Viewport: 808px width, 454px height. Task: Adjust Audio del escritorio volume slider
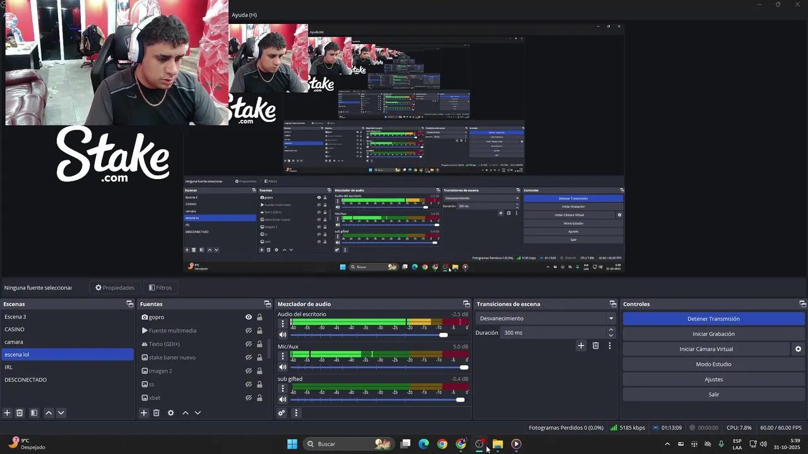379,335
